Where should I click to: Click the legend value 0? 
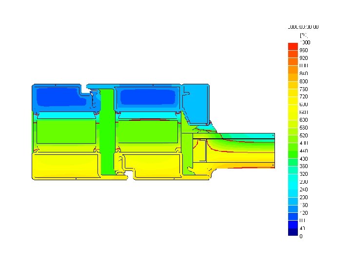301,236
